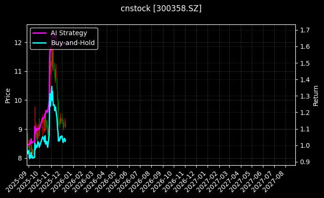This screenshot has width=324, height=198.
Task: Click the Price axis label
Action: (8, 95)
